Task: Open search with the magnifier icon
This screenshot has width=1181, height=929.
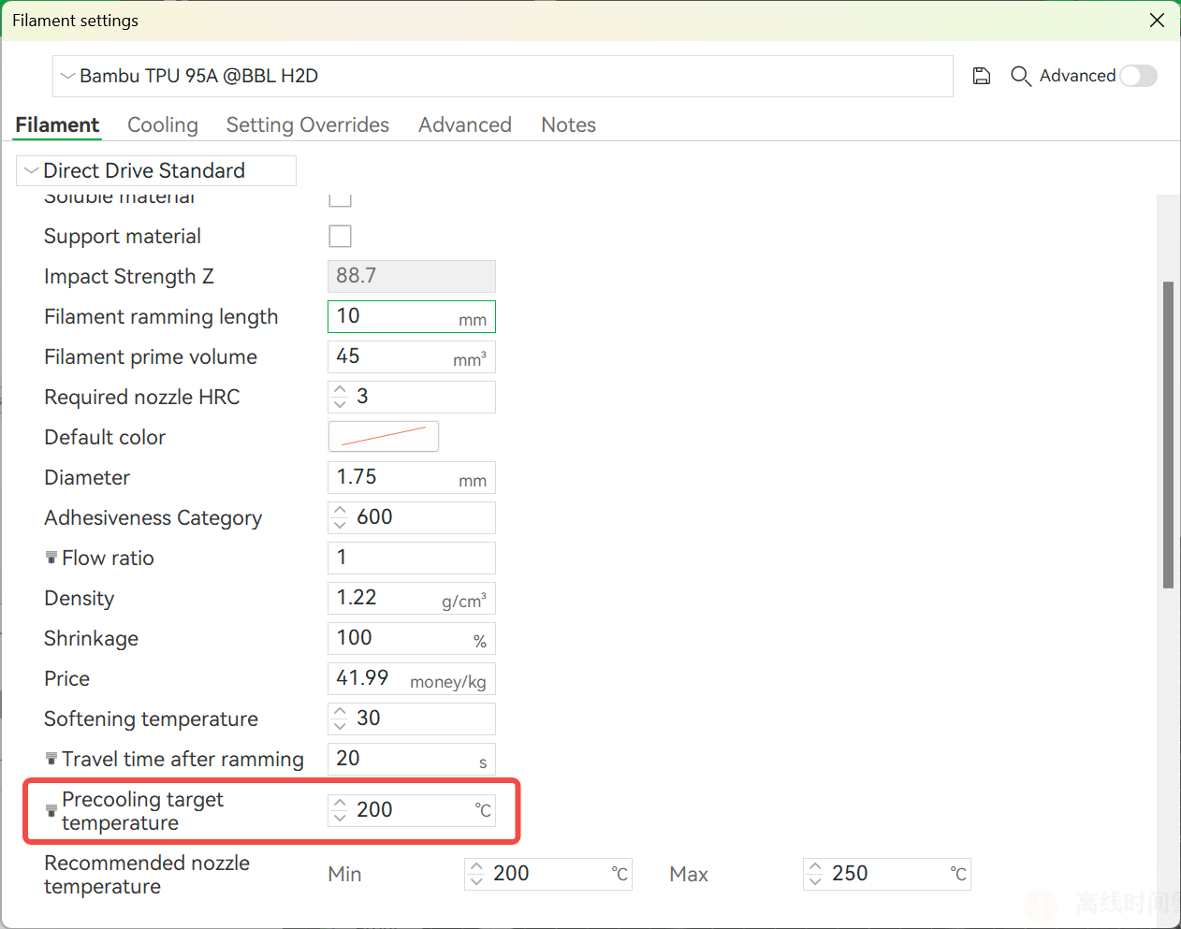Action: click(x=1021, y=76)
